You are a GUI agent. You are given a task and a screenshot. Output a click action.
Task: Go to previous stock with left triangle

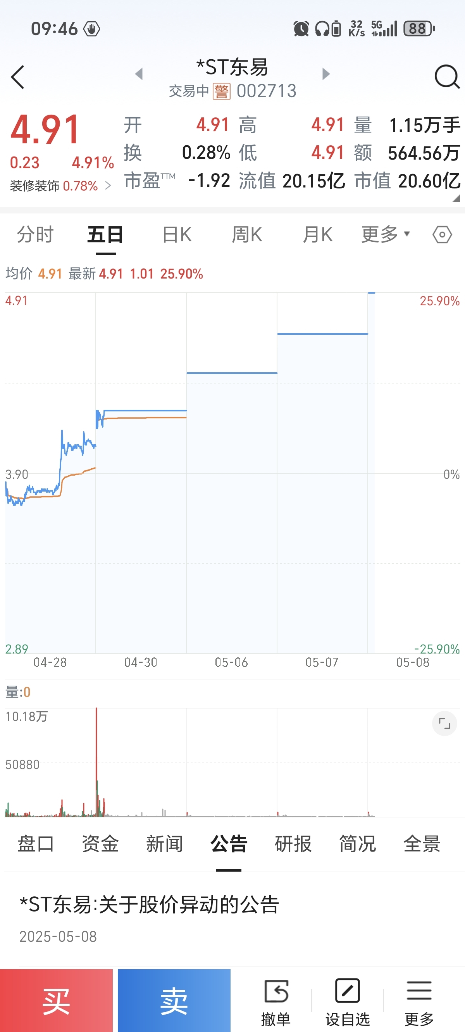(x=139, y=74)
